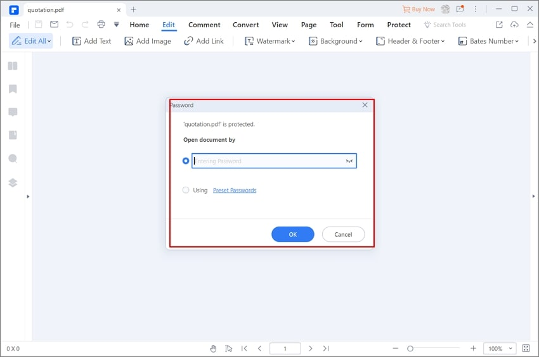Switch to the Page tab
This screenshot has width=539, height=357.
click(309, 25)
